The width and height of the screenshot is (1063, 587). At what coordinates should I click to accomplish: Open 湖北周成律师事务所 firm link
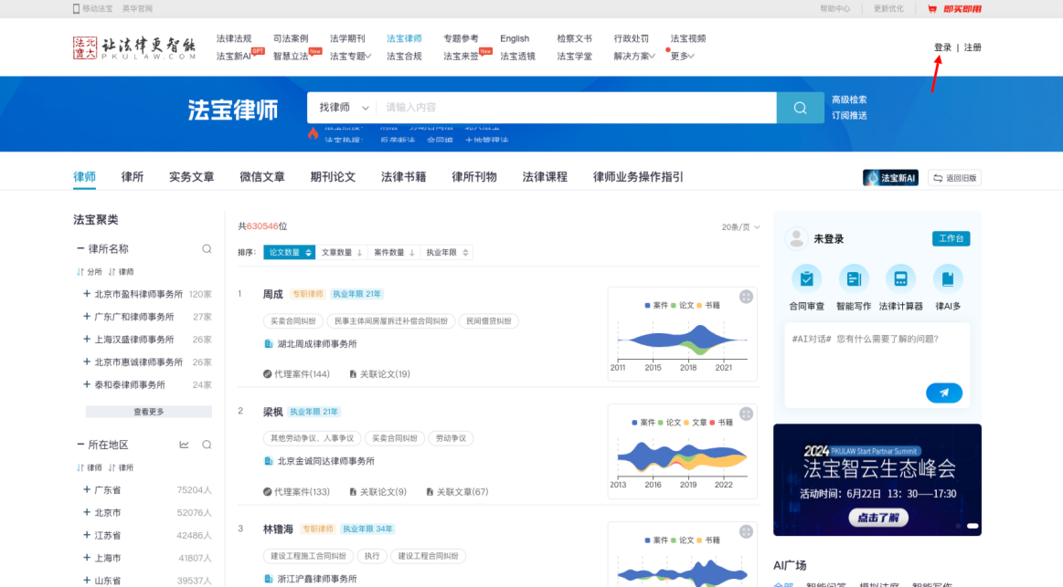pos(316,344)
